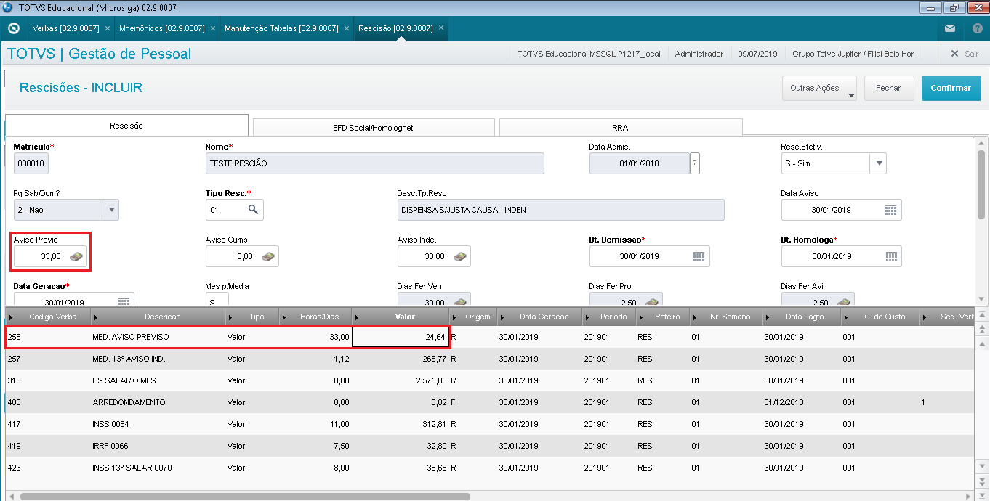Expand the Resc.Efetiv. dropdown

click(x=878, y=163)
